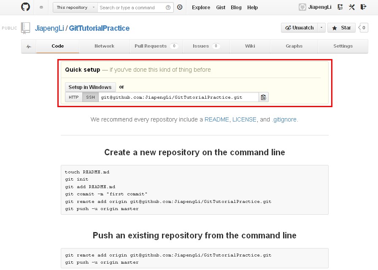Open the JiapengLi username in header
Screen dimensions: 378x270
[x=320, y=7]
